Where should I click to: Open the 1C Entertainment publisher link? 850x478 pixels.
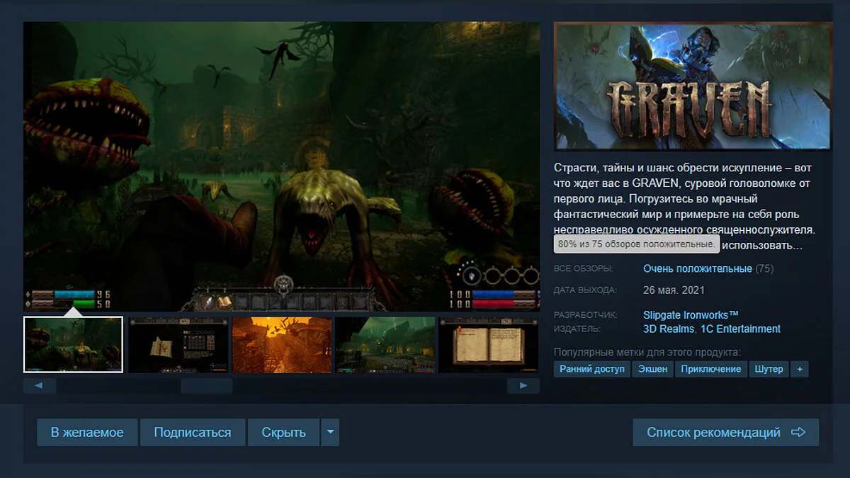(x=740, y=329)
